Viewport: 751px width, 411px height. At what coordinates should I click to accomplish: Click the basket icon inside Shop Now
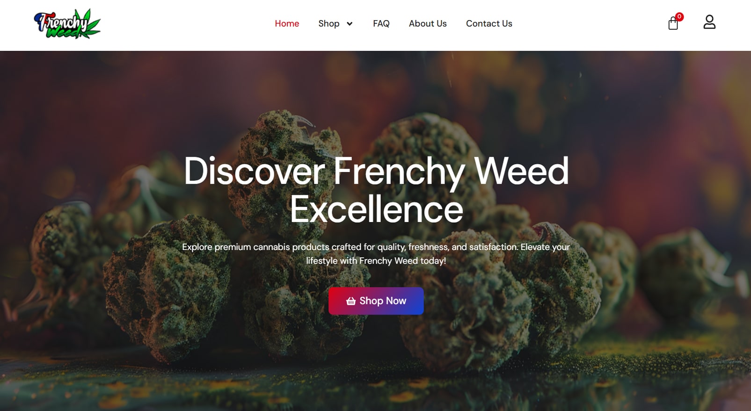pyautogui.click(x=351, y=301)
